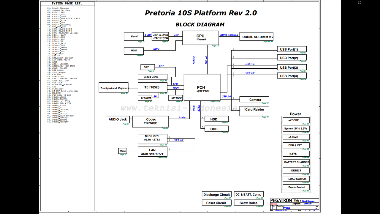Click the +1.05VS power block

click(296, 137)
